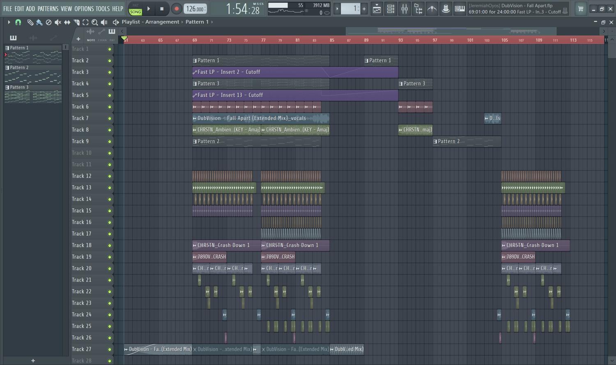This screenshot has height=365, width=616.
Task: Open the EDIT menu
Action: coord(19,9)
